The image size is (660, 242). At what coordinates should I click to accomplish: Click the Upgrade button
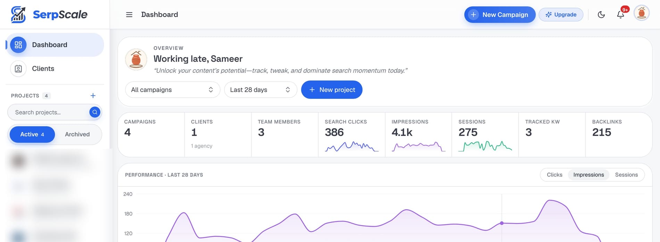[561, 15]
